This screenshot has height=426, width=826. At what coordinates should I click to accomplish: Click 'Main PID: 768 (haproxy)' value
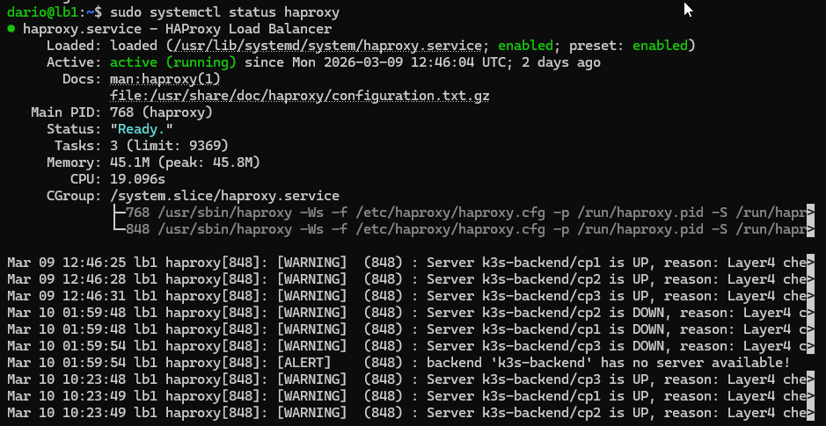161,112
